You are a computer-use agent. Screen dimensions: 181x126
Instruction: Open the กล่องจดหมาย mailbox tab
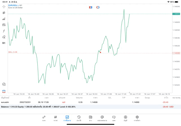tap(102, 118)
